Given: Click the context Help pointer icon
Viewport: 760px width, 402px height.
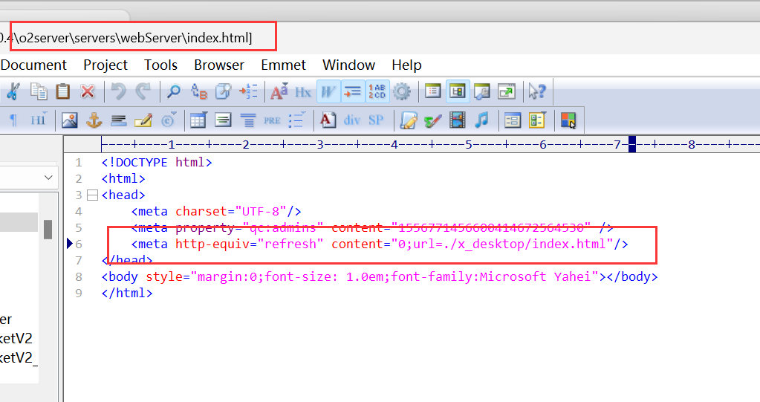Looking at the screenshot, I should coord(537,91).
